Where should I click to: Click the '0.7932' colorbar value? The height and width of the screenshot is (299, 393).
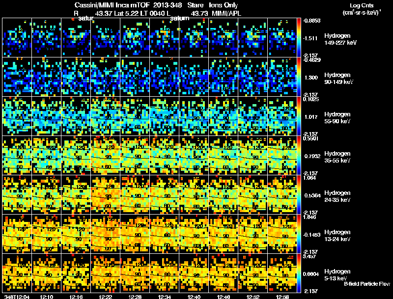(312, 156)
